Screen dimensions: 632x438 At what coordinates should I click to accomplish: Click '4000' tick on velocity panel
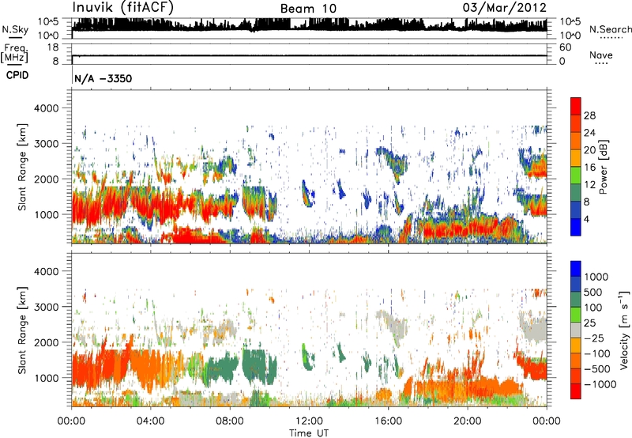(46, 271)
